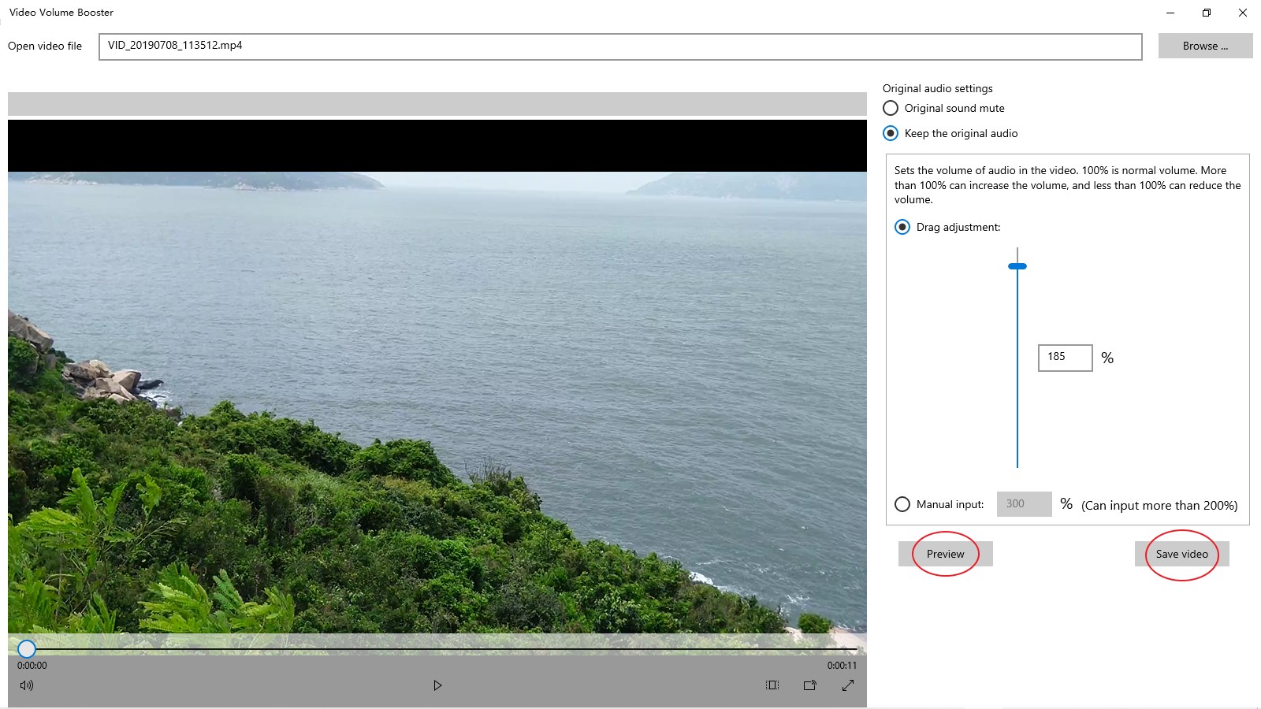Click the 0:00:11 duration label
Image resolution: width=1261 pixels, height=709 pixels.
click(x=842, y=666)
